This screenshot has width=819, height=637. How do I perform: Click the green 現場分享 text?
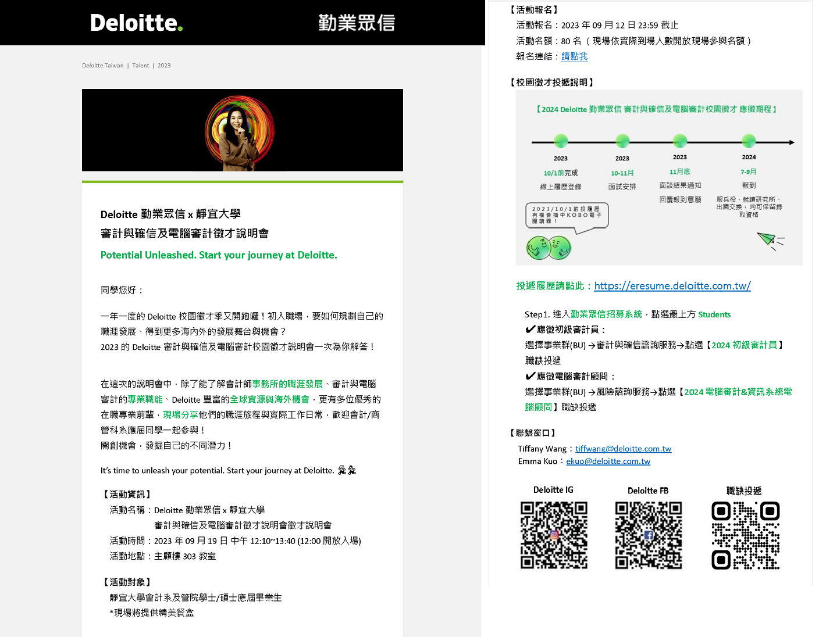pyautogui.click(x=180, y=414)
